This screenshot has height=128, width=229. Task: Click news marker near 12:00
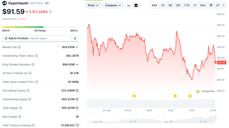(175, 96)
